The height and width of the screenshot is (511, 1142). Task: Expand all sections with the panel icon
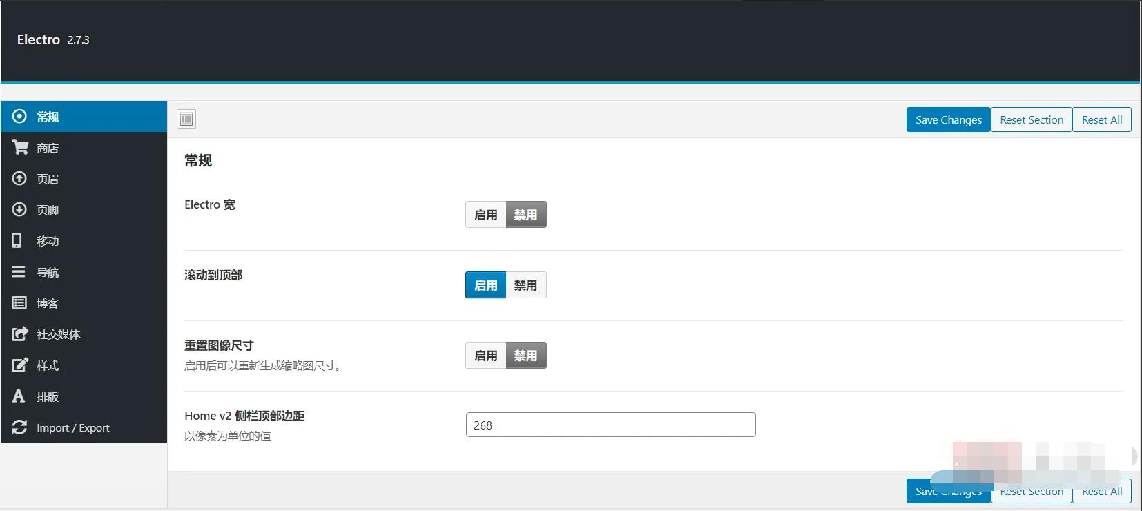pyautogui.click(x=186, y=119)
